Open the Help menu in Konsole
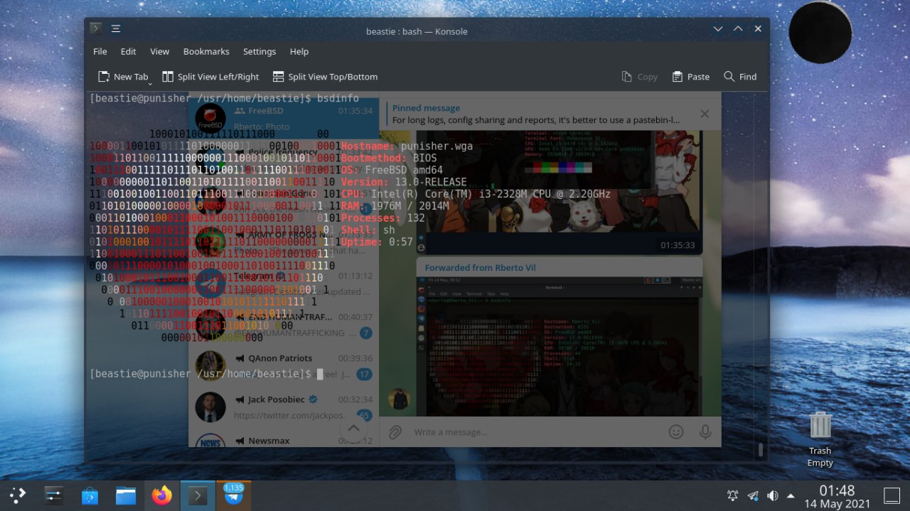Viewport: 910px width, 511px height. pyautogui.click(x=299, y=51)
